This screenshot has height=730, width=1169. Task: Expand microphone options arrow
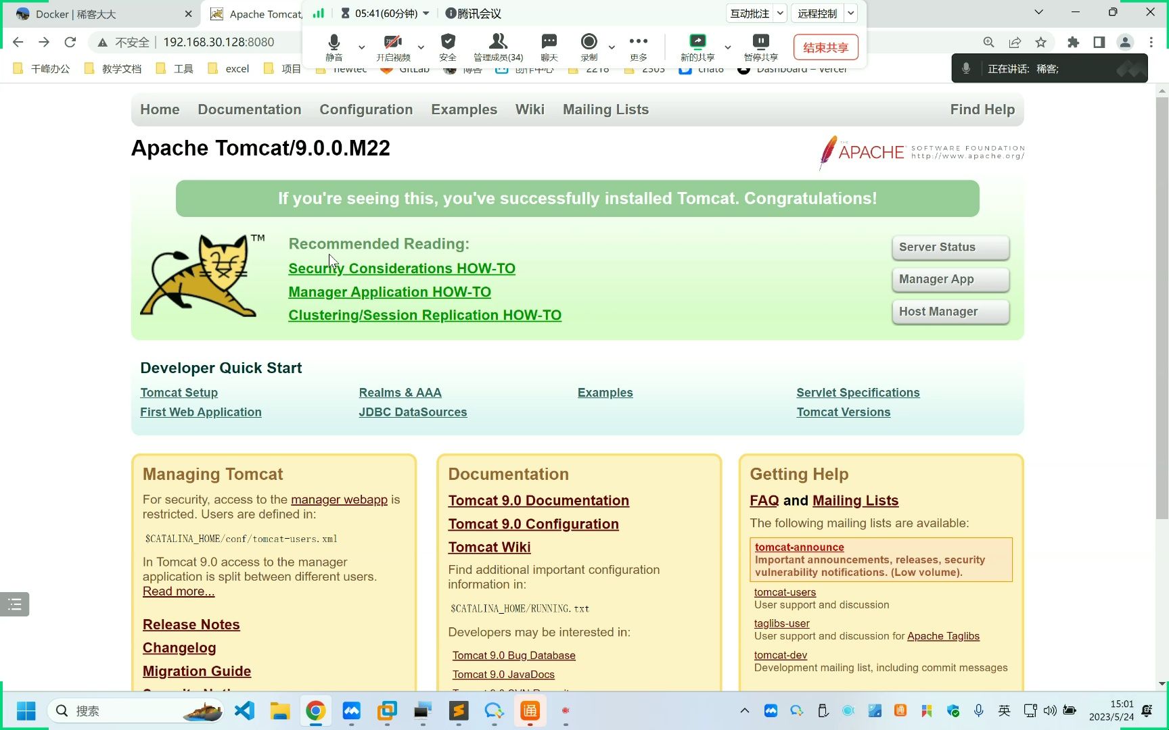tap(361, 47)
